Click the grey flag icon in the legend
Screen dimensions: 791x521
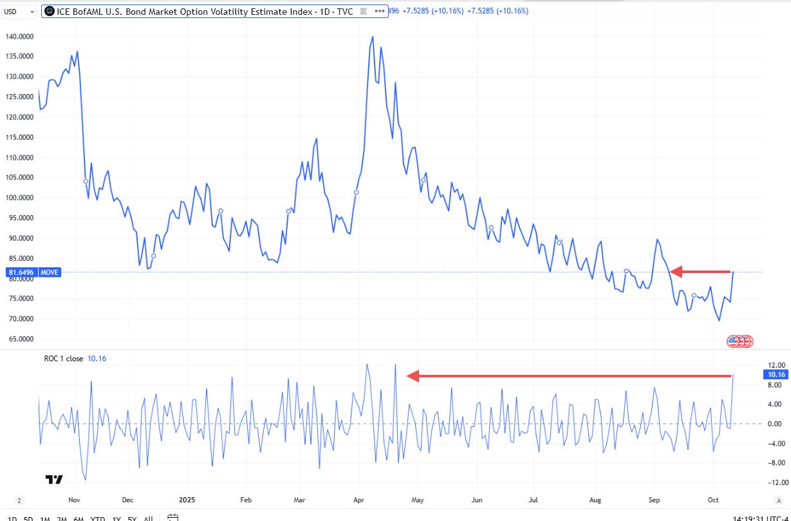[x=363, y=11]
